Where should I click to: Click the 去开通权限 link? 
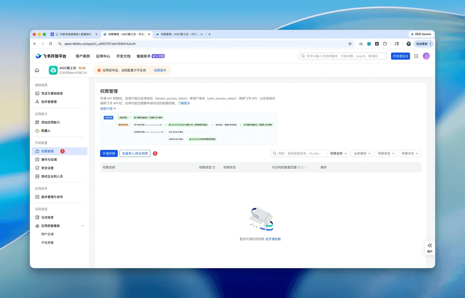[x=273, y=239]
